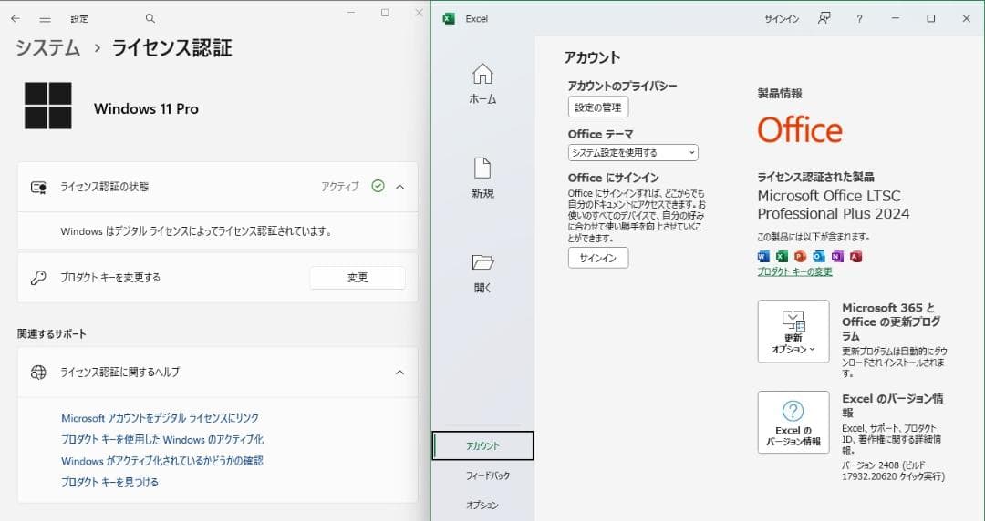Screen dimensions: 985x521
Task: Open the hamburger navigation menu in Settings
Action: 46,19
